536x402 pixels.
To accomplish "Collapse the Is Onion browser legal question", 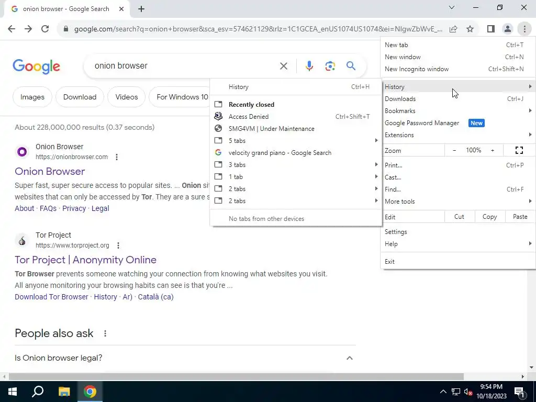I will click(x=349, y=358).
